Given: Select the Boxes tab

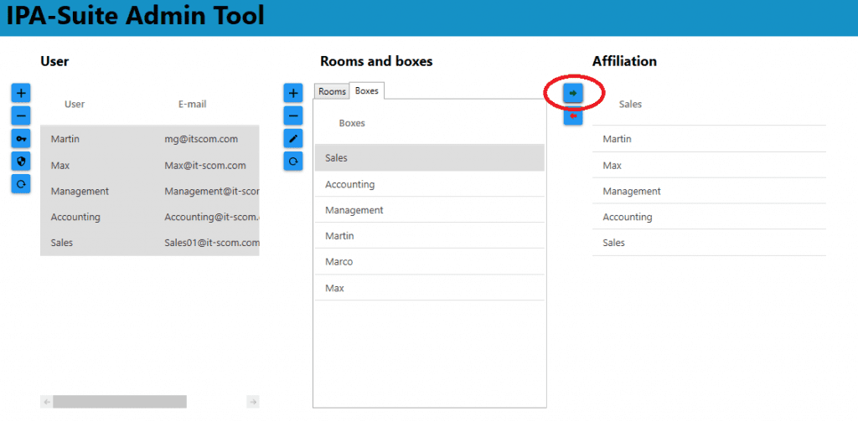Looking at the screenshot, I should 367,91.
